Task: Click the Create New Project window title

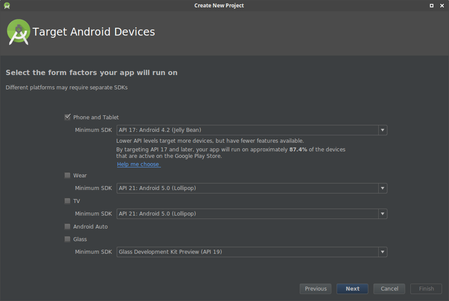Action: (x=219, y=6)
